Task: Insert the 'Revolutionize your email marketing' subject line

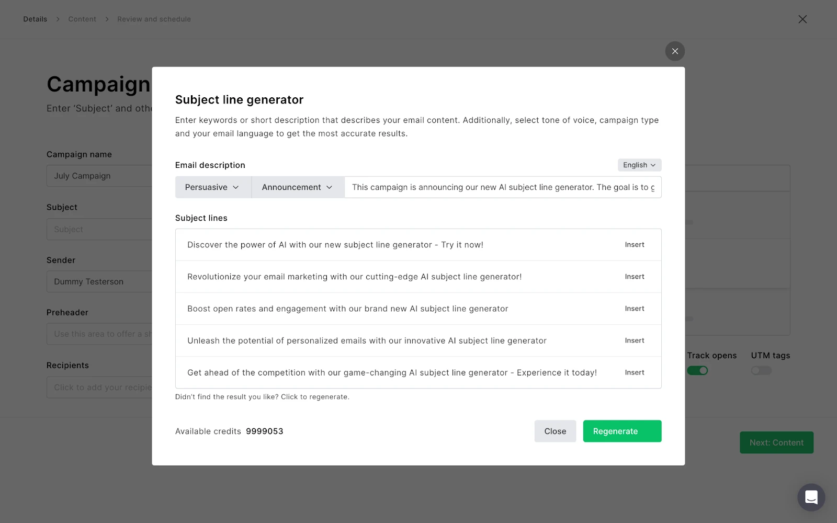Action: point(634,277)
